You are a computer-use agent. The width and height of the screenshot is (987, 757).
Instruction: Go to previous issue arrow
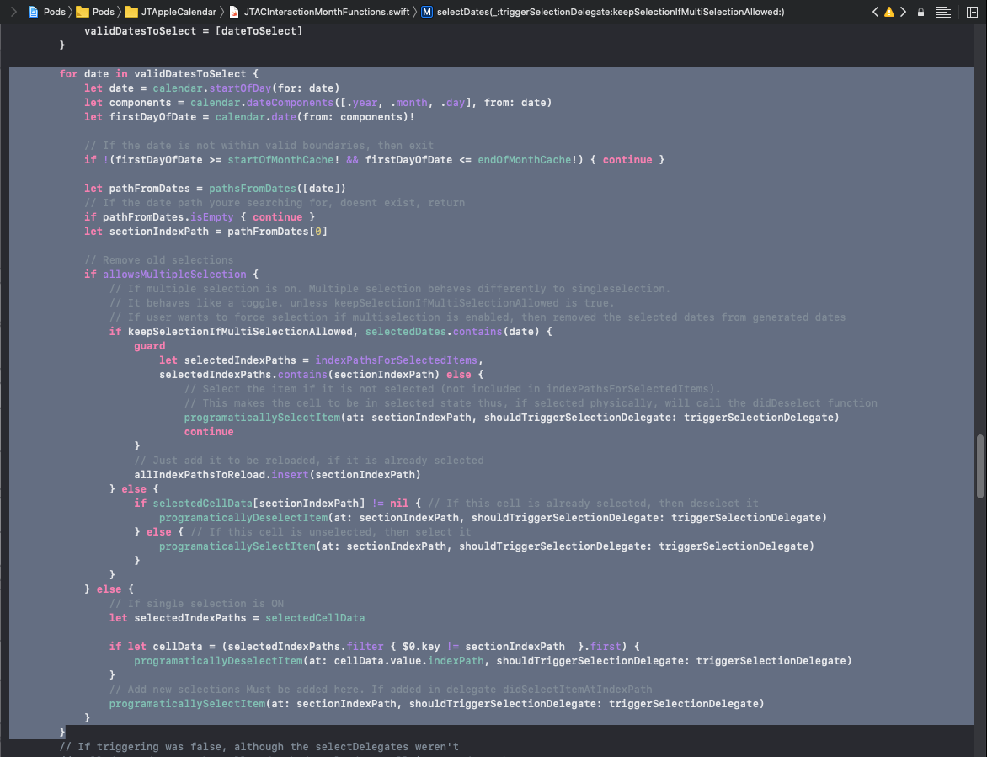(x=875, y=12)
